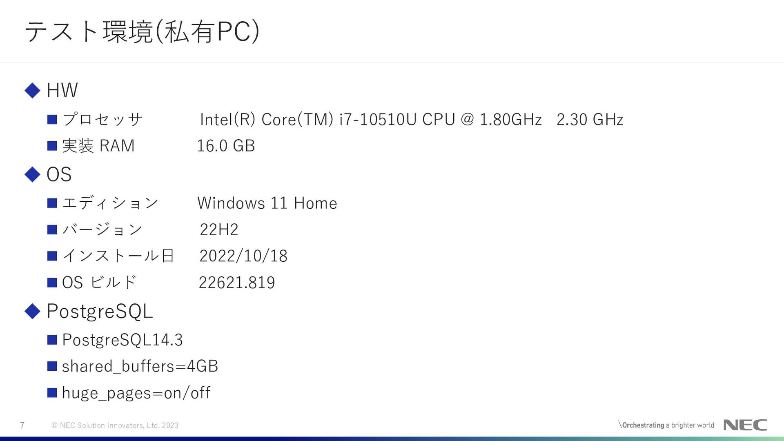784x441 pixels.
Task: Click the 16.0 GB RAM value
Action: tap(226, 146)
